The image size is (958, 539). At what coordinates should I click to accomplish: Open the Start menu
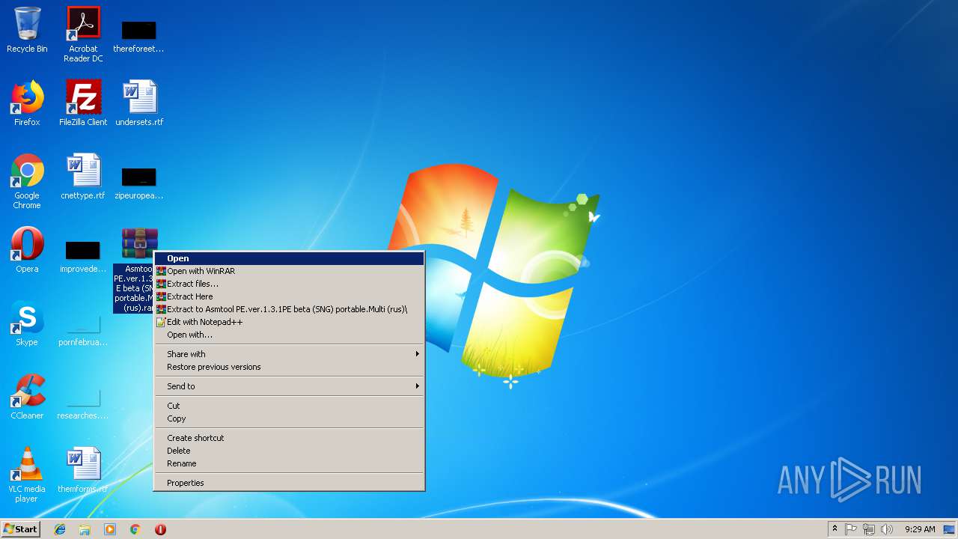tap(20, 529)
